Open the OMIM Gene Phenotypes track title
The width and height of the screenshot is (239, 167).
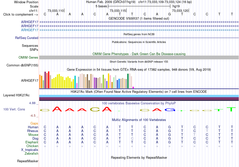[x=139, y=54]
